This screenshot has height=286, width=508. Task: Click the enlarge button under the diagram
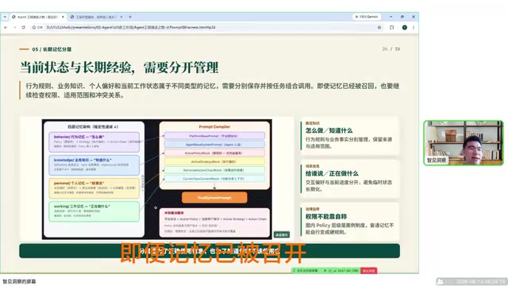tap(282, 234)
